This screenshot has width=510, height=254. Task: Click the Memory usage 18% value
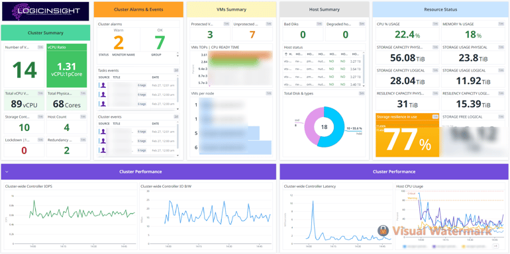(x=474, y=35)
